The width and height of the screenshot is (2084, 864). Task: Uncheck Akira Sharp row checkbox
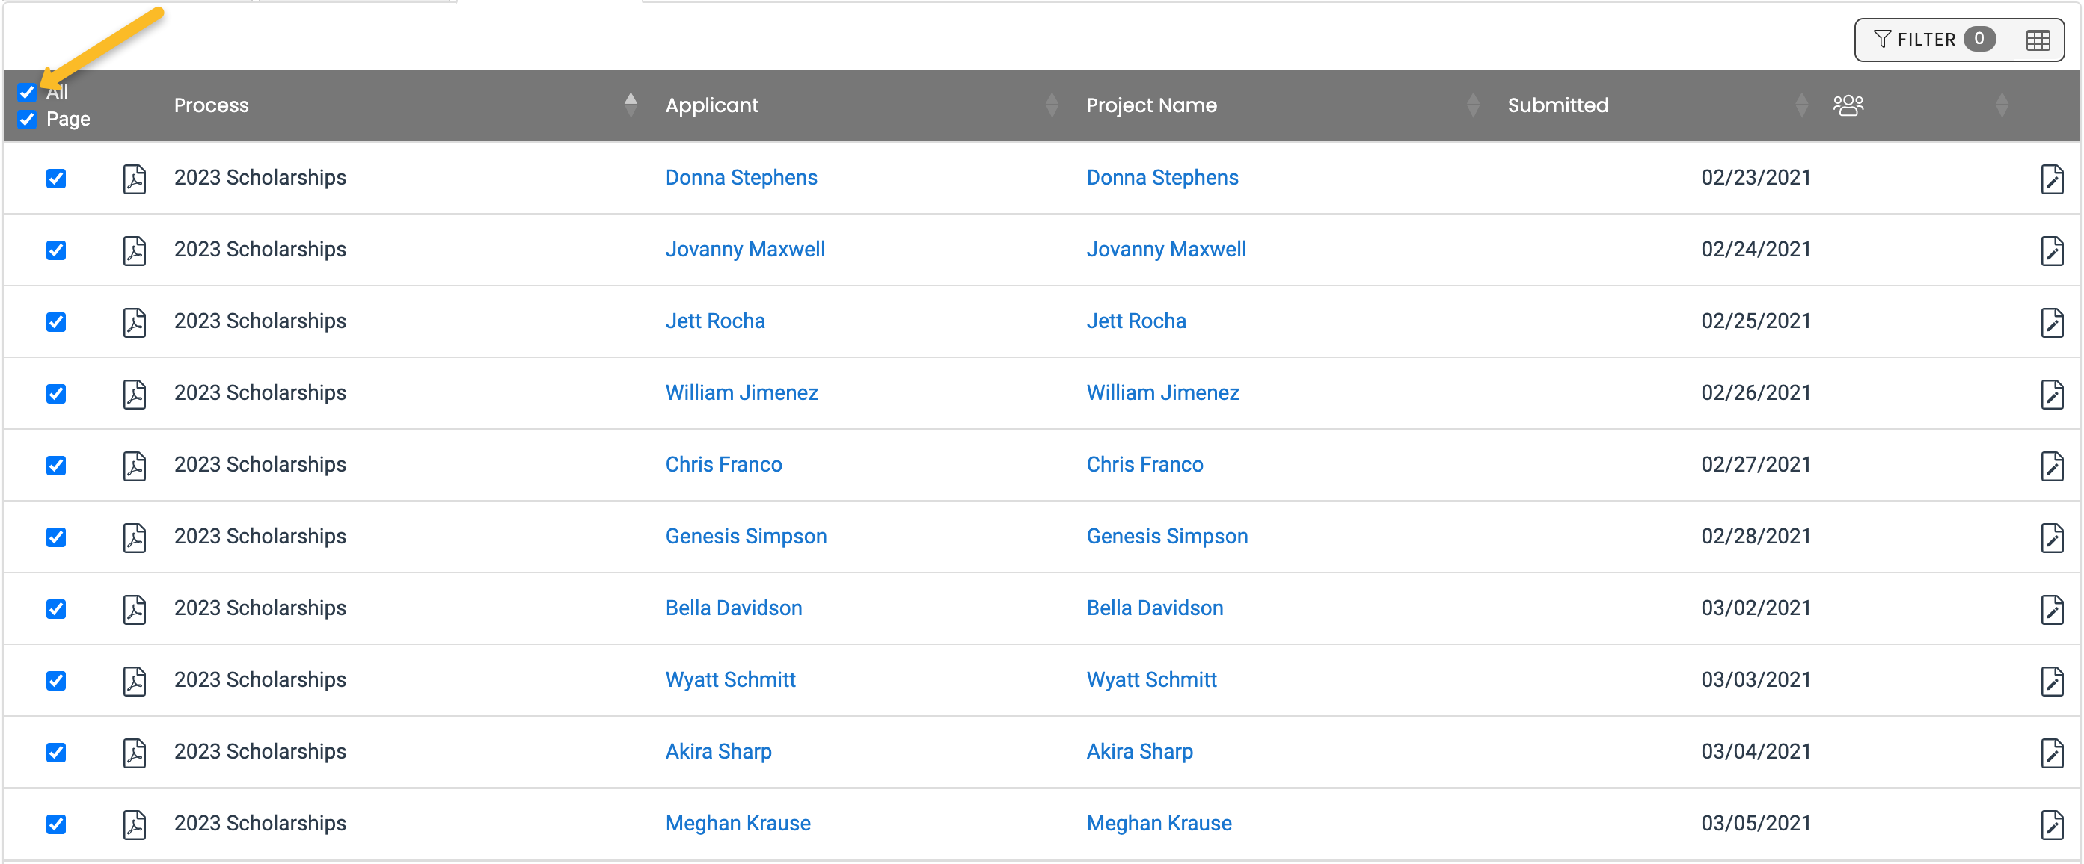click(x=56, y=753)
